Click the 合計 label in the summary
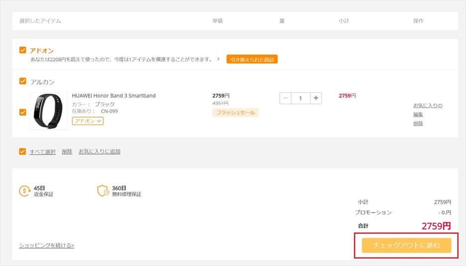The image size is (466, 266). coord(363,226)
